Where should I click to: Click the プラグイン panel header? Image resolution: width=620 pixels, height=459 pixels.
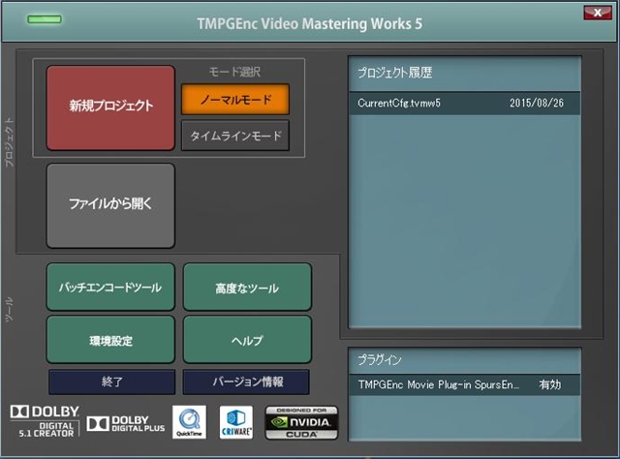(x=379, y=360)
